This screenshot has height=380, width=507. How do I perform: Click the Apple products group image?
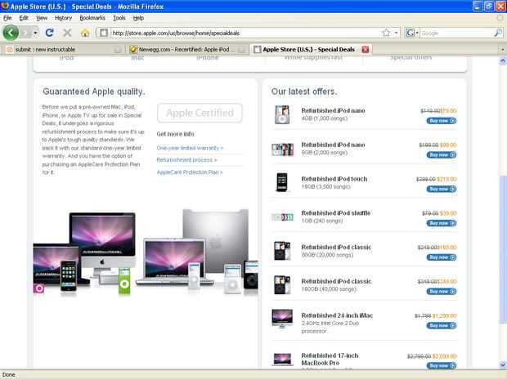[146, 252]
